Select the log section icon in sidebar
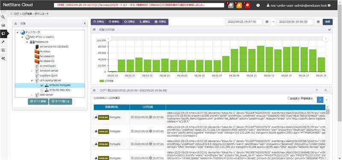 [x=3, y=33]
